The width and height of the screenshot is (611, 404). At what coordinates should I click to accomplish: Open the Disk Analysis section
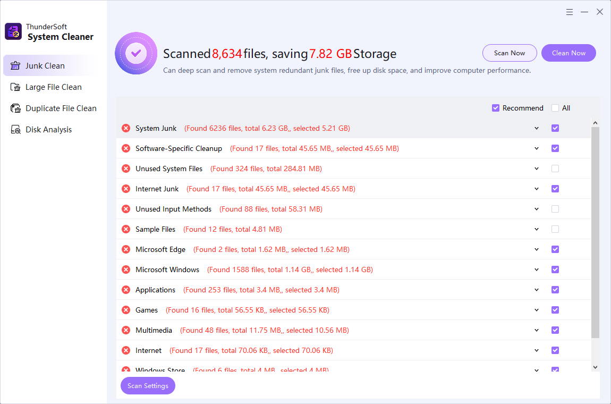click(x=48, y=130)
